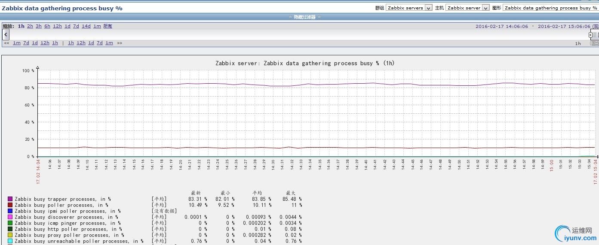Click dark green swatch for http poller
Image resolution: width=599 pixels, height=245 pixels.
(10, 229)
